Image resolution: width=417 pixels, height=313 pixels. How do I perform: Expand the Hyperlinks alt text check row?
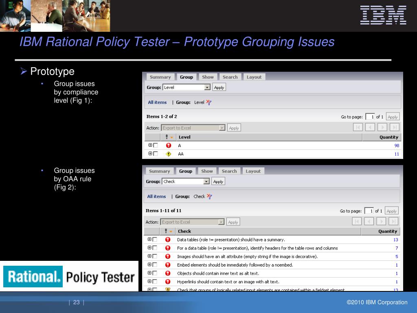click(149, 281)
